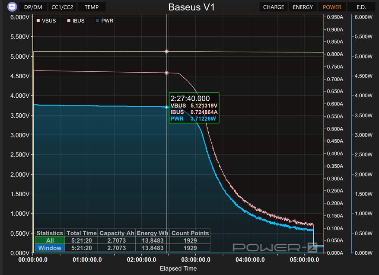Click the Statistics header cell
The height and width of the screenshot is (275, 379).
tap(50, 233)
